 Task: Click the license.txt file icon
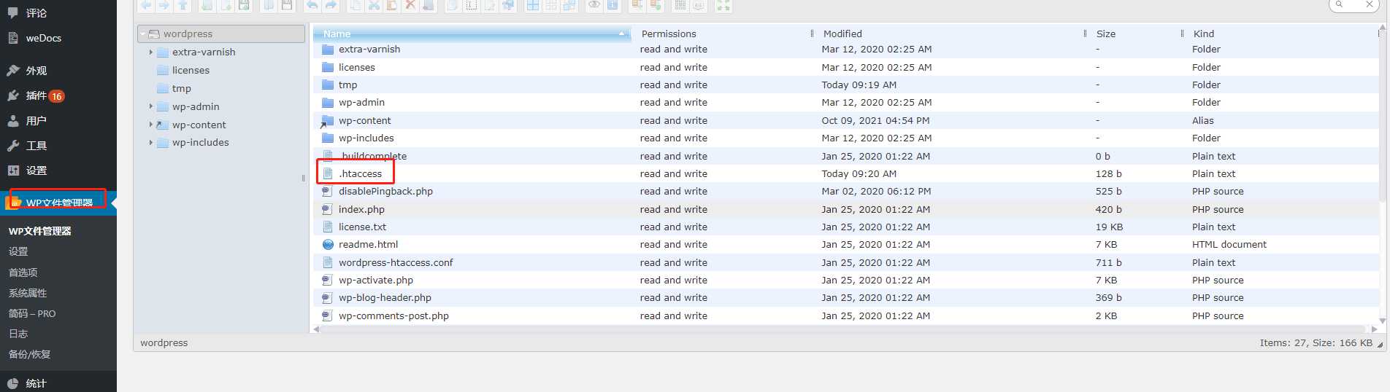pyautogui.click(x=328, y=227)
